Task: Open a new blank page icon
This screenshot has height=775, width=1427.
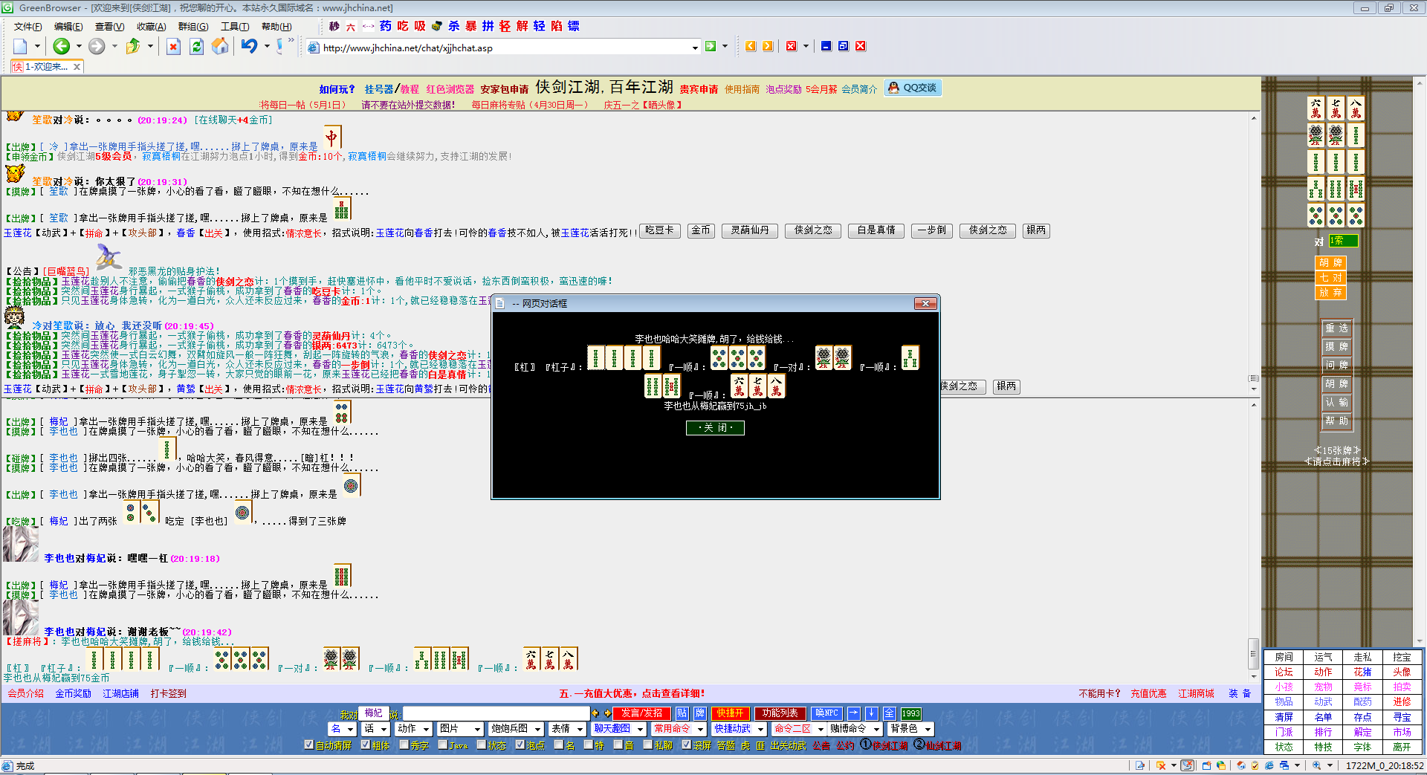Action: click(x=20, y=47)
